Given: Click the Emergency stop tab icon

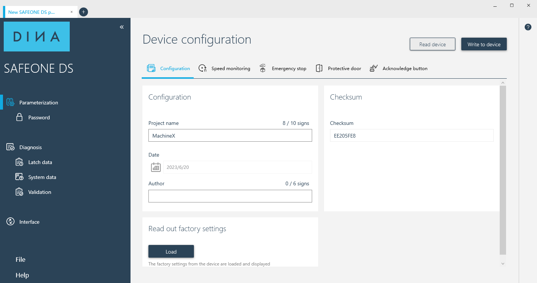Looking at the screenshot, I should click(263, 68).
